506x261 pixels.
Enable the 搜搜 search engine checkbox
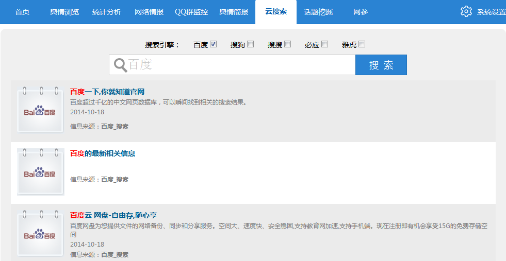(x=288, y=44)
